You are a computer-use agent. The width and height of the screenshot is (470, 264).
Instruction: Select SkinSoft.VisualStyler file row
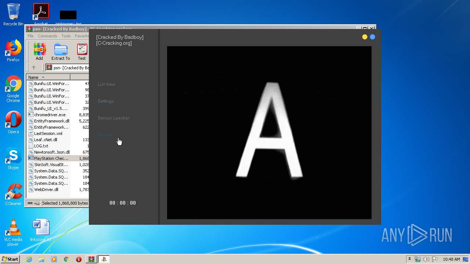[58, 165]
